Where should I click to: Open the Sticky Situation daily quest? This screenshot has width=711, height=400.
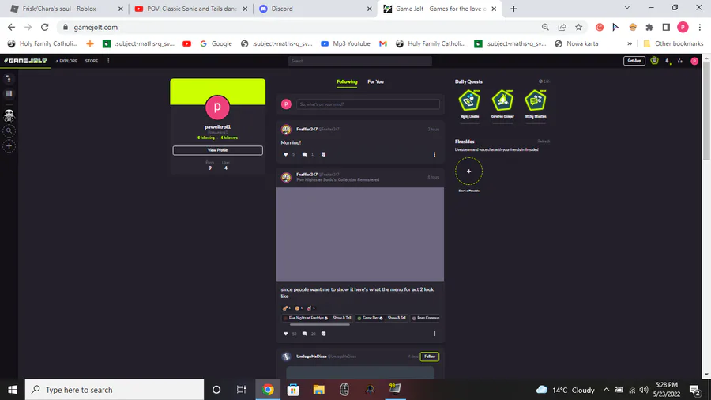pyautogui.click(x=536, y=100)
